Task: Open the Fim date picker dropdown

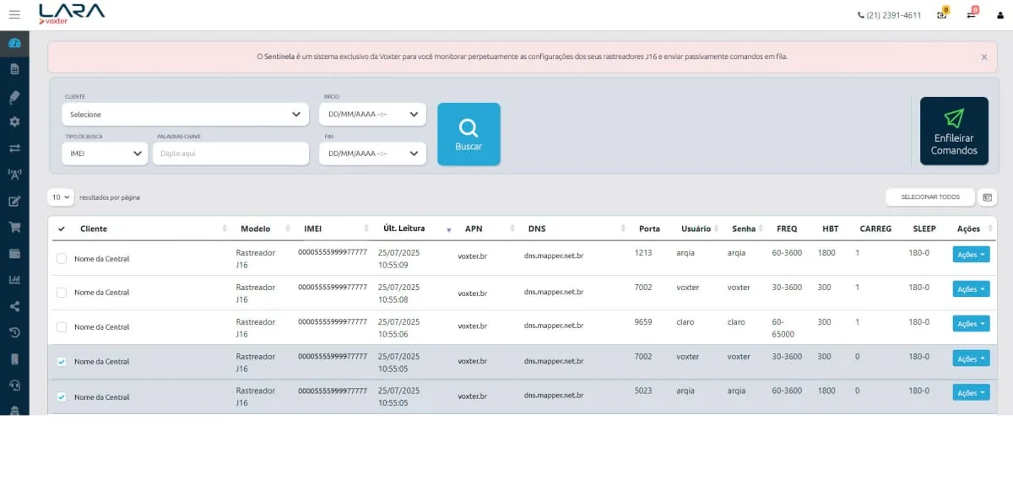Action: (372, 154)
